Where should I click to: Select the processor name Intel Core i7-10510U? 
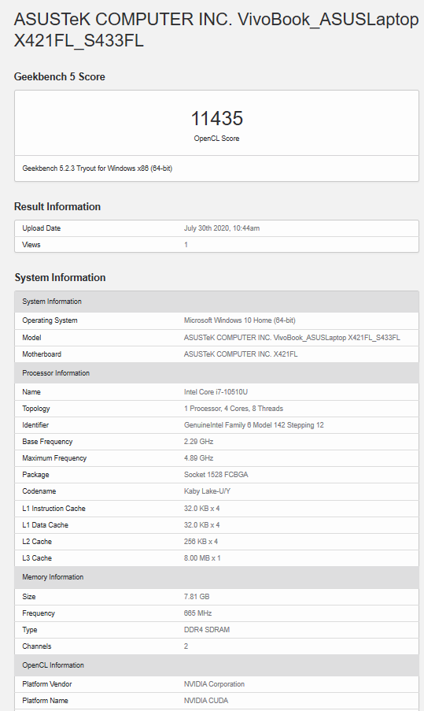click(216, 392)
